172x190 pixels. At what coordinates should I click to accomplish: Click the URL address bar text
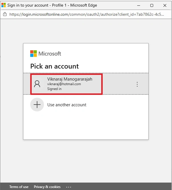87,14
